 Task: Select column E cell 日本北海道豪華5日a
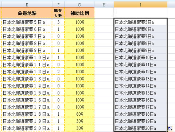[x=27, y=22]
